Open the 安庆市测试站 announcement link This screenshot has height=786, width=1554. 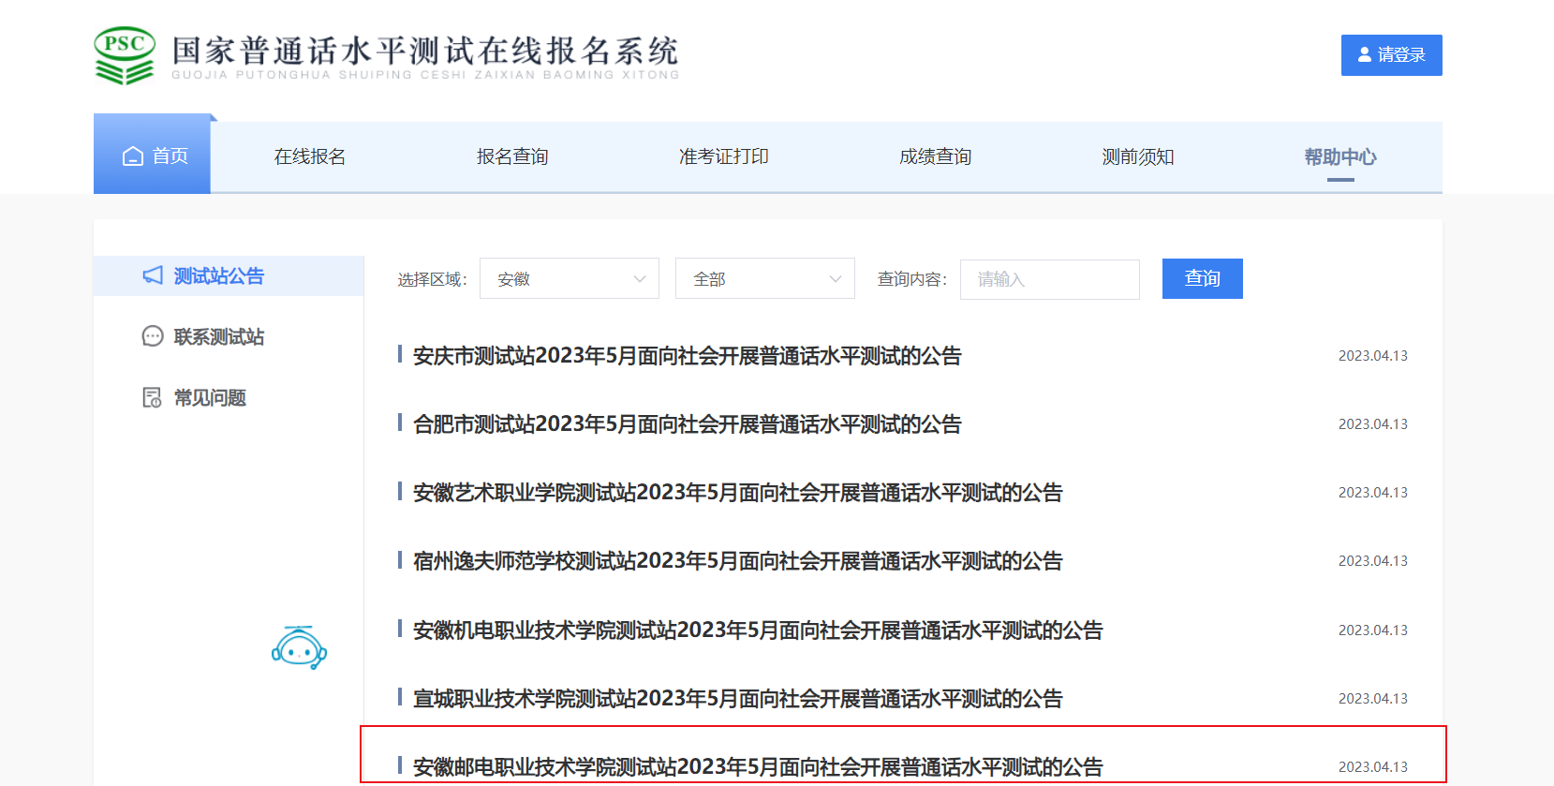coord(687,356)
